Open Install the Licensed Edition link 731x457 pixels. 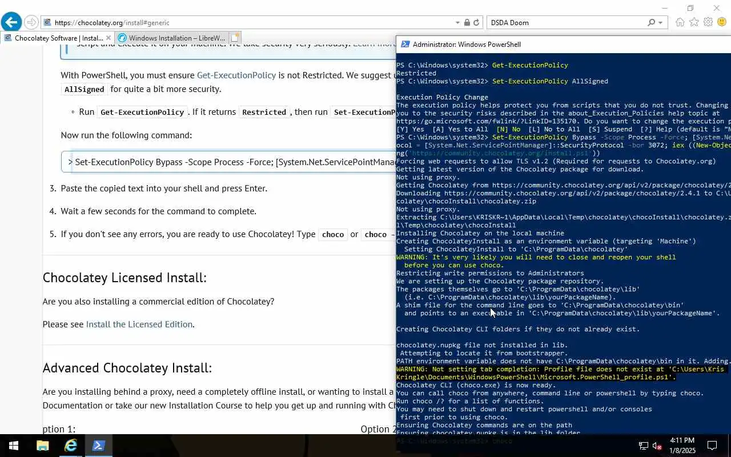click(x=139, y=324)
